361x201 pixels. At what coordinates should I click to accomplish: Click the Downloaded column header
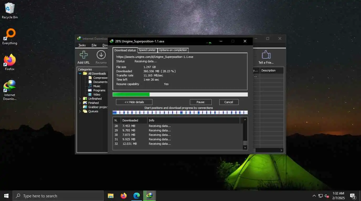(134, 120)
